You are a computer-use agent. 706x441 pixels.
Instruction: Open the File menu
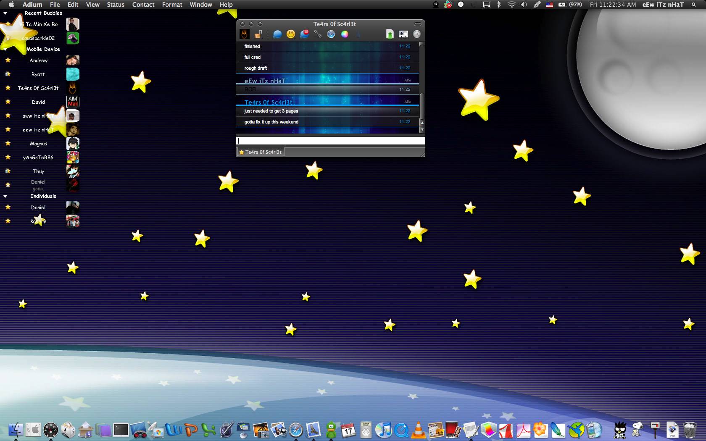click(55, 5)
